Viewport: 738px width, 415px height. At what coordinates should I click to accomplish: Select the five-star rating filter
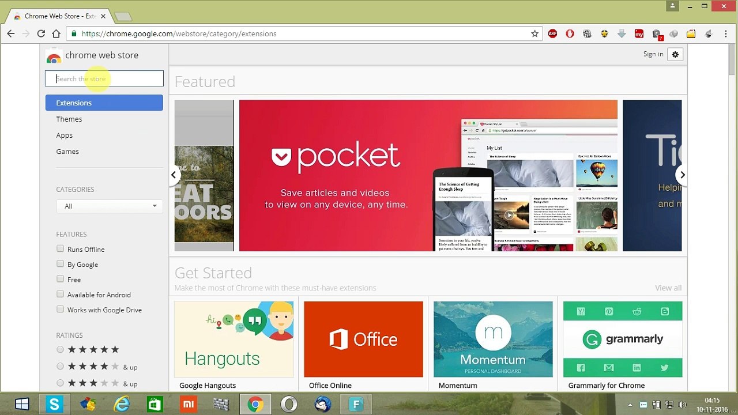pos(60,349)
